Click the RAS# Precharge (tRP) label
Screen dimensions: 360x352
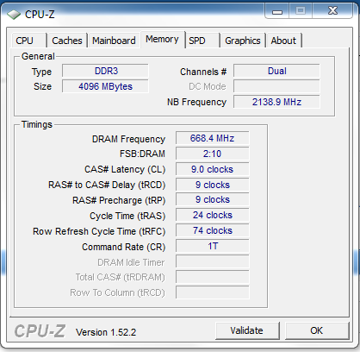pos(119,200)
